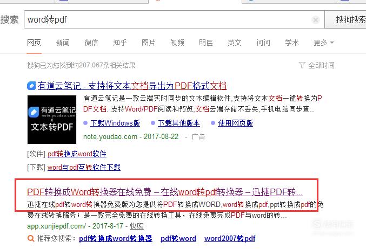
Task: Open the 使用网页版 link
Action: [x=235, y=123]
